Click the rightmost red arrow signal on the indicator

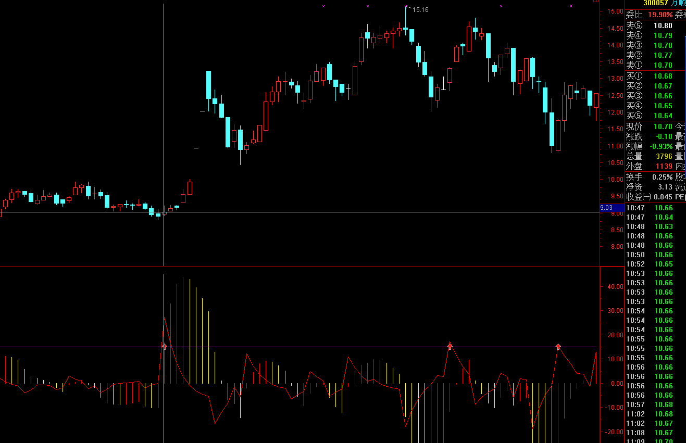(558, 346)
